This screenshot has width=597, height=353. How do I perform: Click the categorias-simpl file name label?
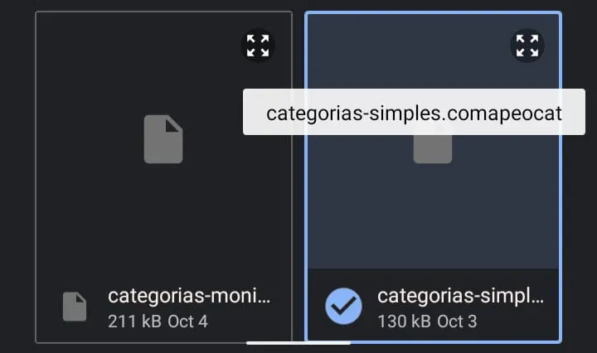(461, 296)
